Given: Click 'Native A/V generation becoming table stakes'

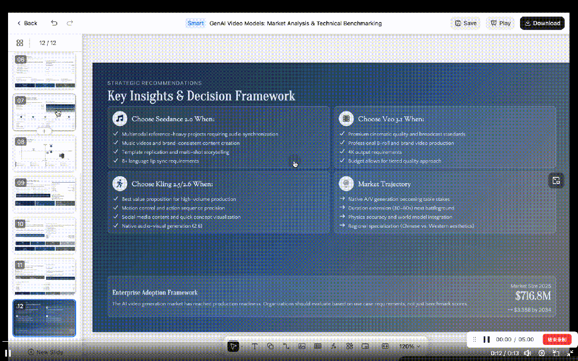Looking at the screenshot, I should click(x=399, y=199).
